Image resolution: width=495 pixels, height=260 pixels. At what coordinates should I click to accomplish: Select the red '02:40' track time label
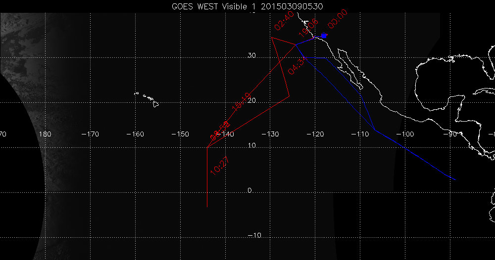pos(284,21)
